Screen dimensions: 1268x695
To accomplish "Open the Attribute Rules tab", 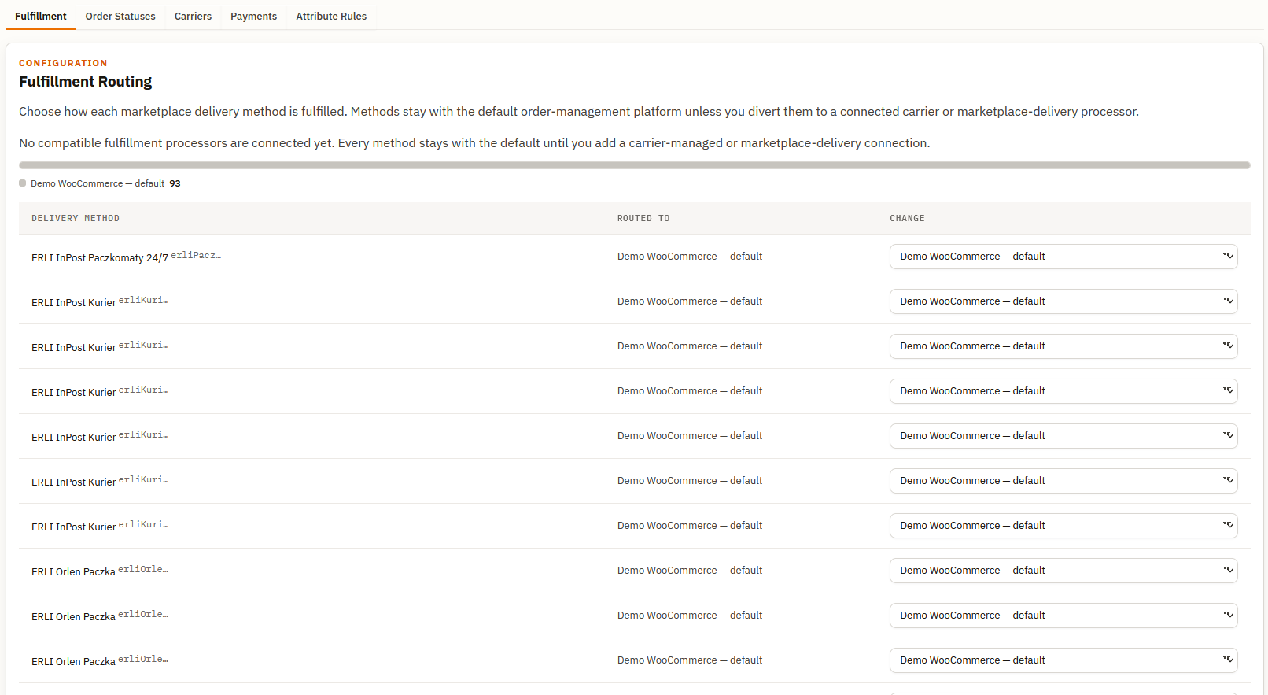I will pyautogui.click(x=331, y=16).
